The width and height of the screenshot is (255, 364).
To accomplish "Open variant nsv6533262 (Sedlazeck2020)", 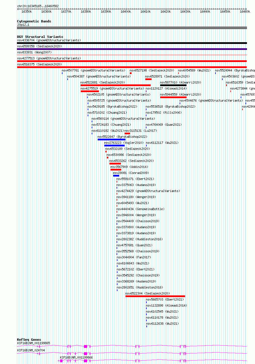I will 132,161.
